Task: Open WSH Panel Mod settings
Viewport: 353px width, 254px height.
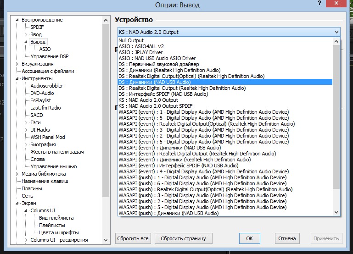Action: 48,137
